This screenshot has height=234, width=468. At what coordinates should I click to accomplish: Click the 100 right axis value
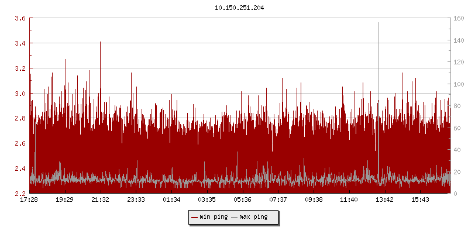pyautogui.click(x=459, y=84)
